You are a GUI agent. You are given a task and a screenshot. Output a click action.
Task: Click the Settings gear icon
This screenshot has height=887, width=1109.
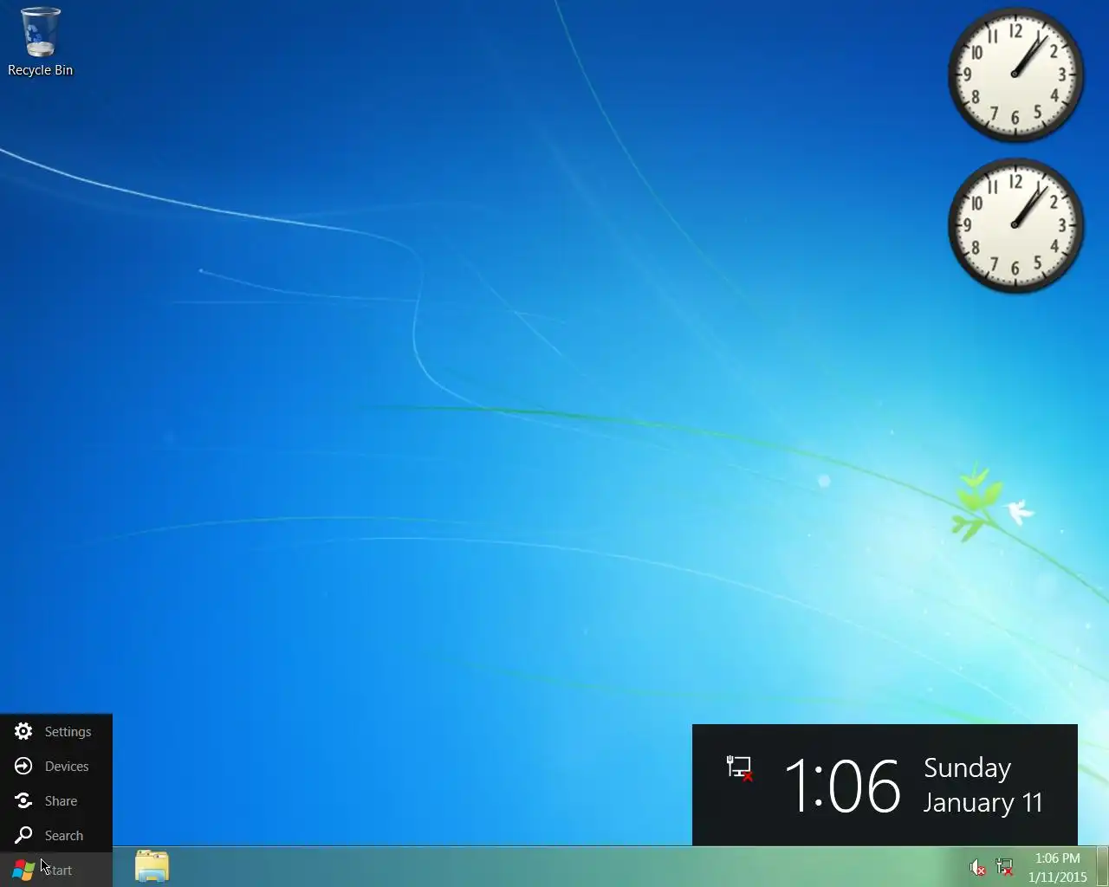coord(23,732)
